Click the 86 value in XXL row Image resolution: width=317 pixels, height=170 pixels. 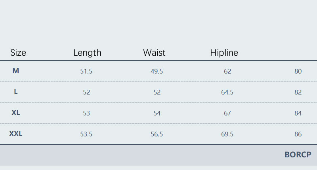pyautogui.click(x=298, y=134)
